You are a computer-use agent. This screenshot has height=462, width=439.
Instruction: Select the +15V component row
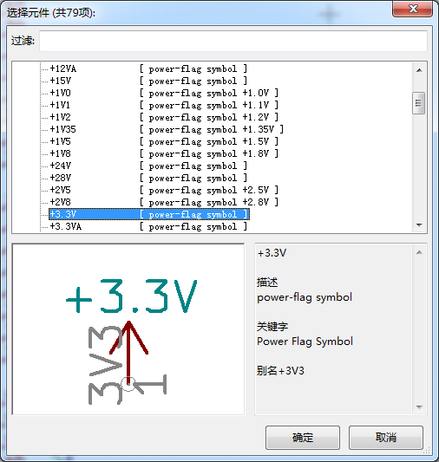(148, 81)
